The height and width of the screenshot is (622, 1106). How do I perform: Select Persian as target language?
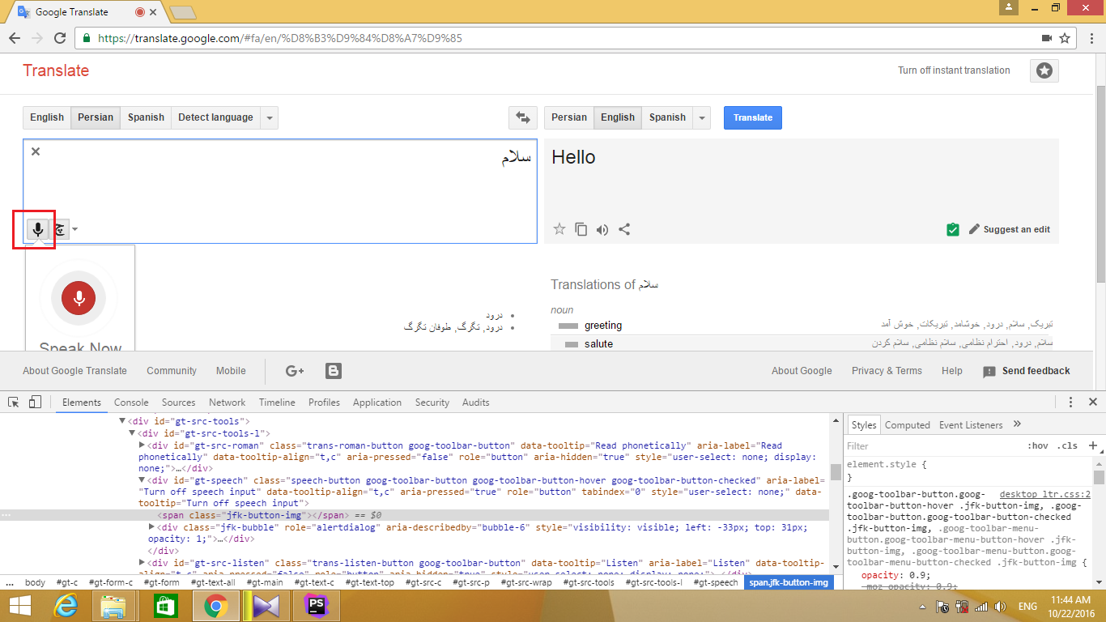coord(569,117)
